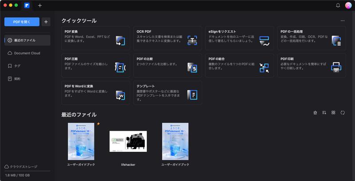
Task: Launch the OCR PDF tool
Action: (x=167, y=38)
